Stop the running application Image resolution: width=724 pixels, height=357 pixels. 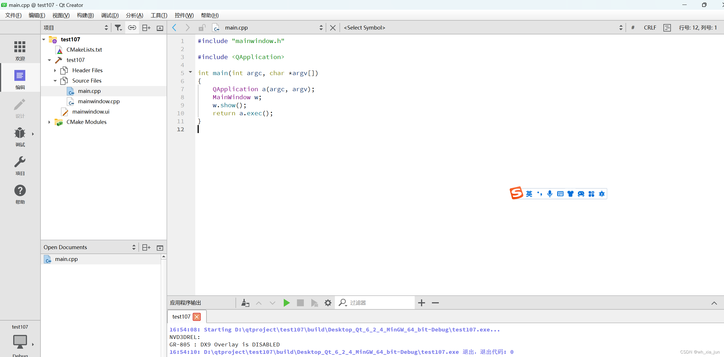[300, 303]
